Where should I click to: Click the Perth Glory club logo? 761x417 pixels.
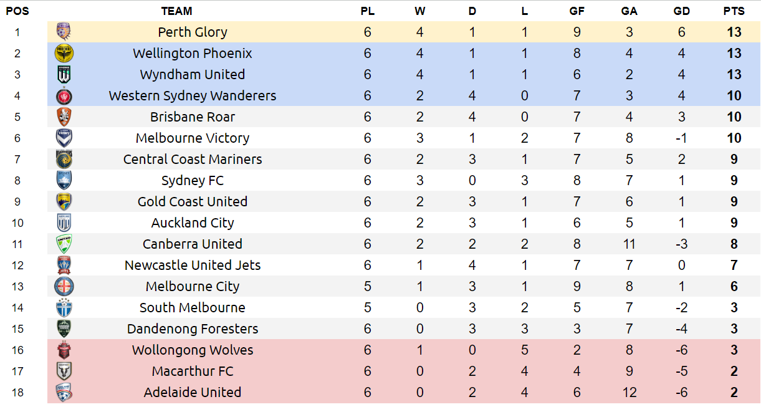tap(64, 32)
